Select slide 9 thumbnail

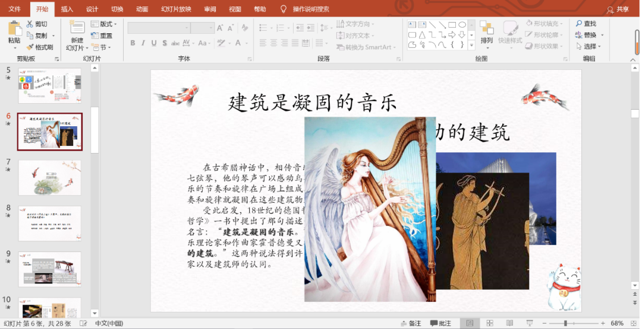[49, 269]
